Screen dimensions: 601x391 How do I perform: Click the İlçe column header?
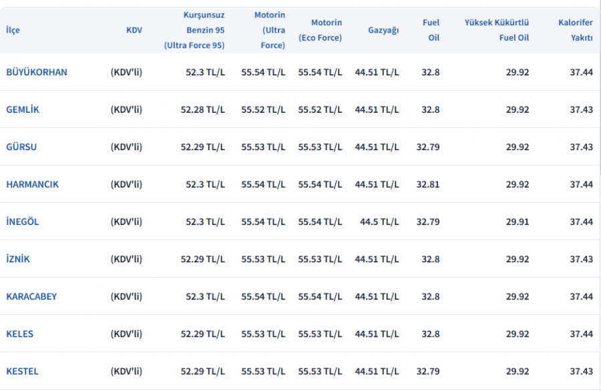click(13, 30)
